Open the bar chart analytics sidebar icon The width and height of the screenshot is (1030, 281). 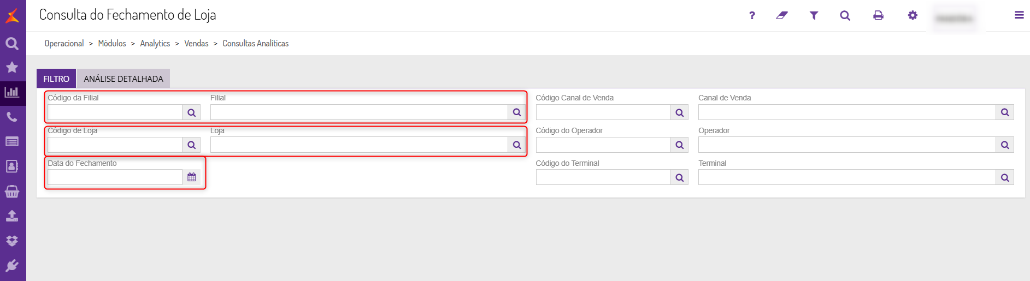(12, 92)
